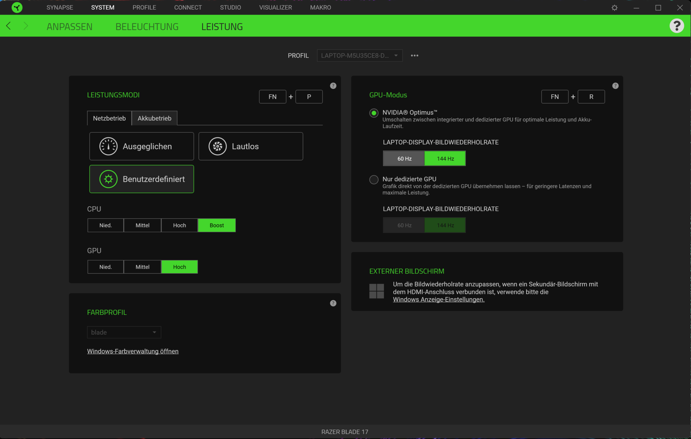Image resolution: width=691 pixels, height=439 pixels.
Task: Switch to BELEUCHTUNG subtab
Action: coord(147,26)
